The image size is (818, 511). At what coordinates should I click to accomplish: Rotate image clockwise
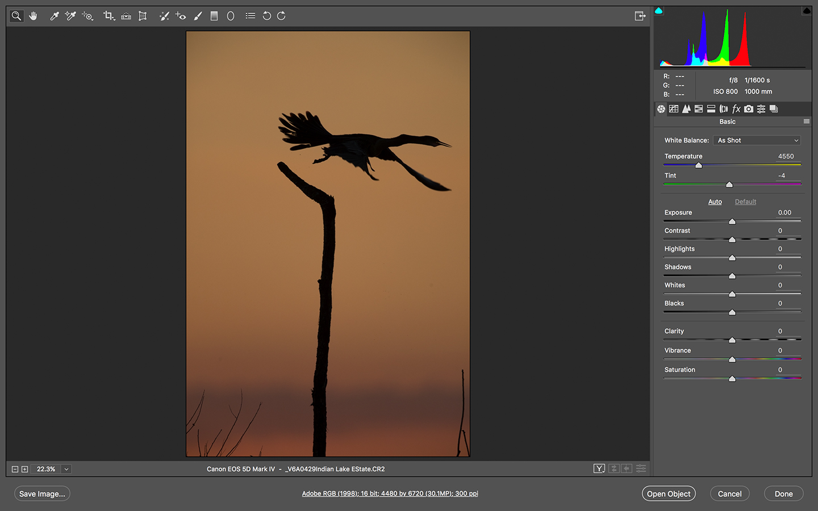281,16
